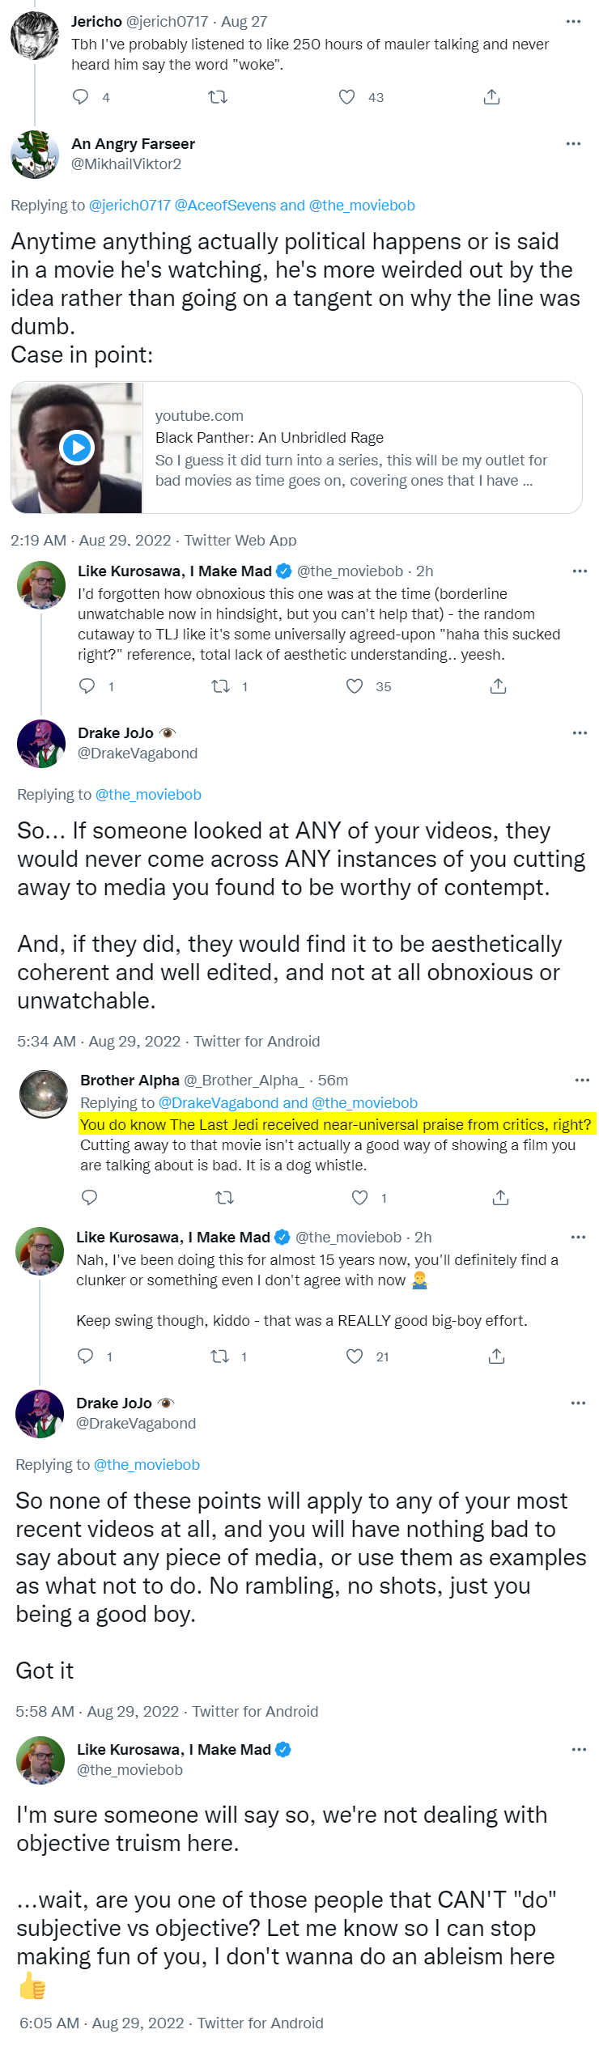Open the youtube.com link card title
599x2055 pixels.
click(x=270, y=438)
